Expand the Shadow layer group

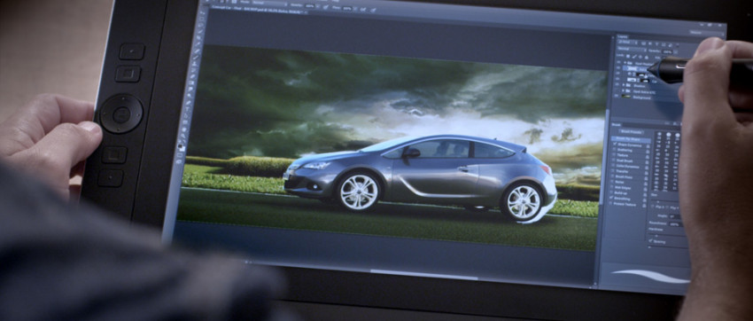[624, 85]
